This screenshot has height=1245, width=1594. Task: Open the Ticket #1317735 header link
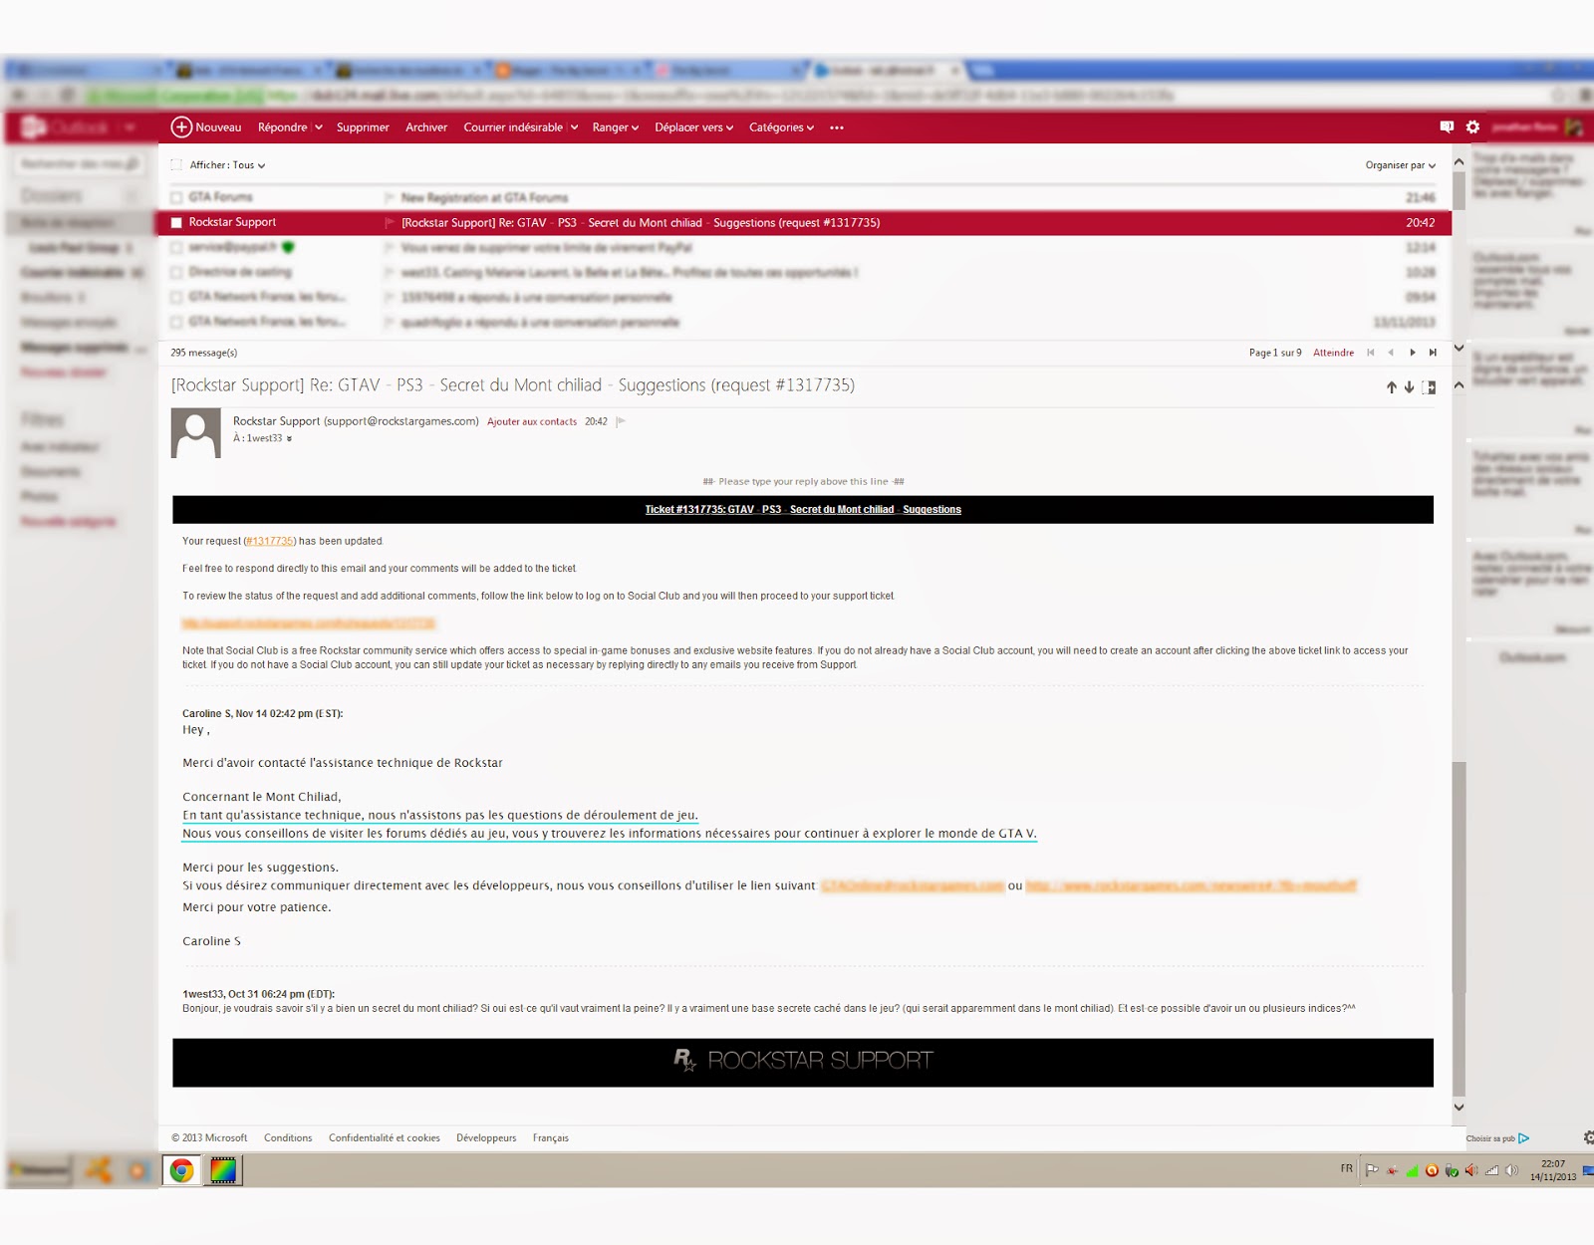tap(803, 509)
